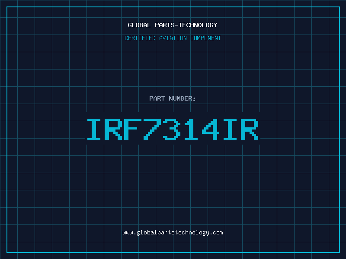
Task: Select the CERTIFIED AVIATION COMPONENT subtitle
Action: click(173, 38)
